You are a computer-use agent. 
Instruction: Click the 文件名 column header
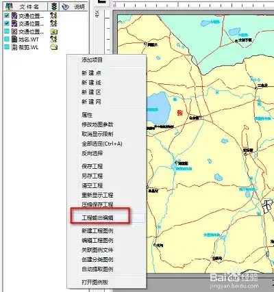coord(25,7)
